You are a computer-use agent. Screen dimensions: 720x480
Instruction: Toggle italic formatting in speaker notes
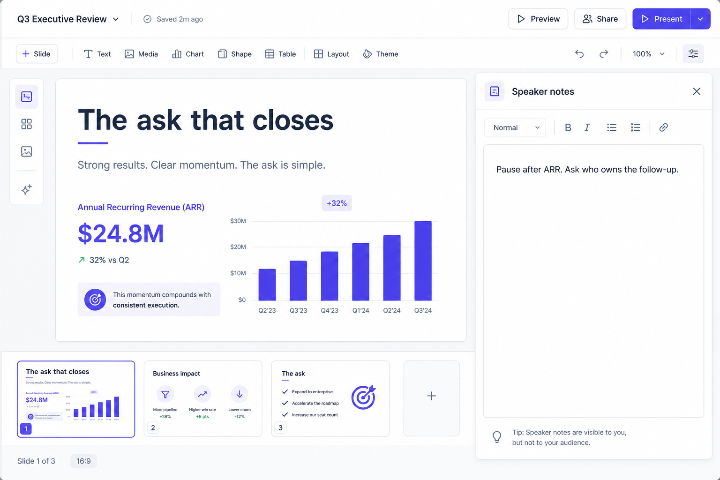coord(587,127)
